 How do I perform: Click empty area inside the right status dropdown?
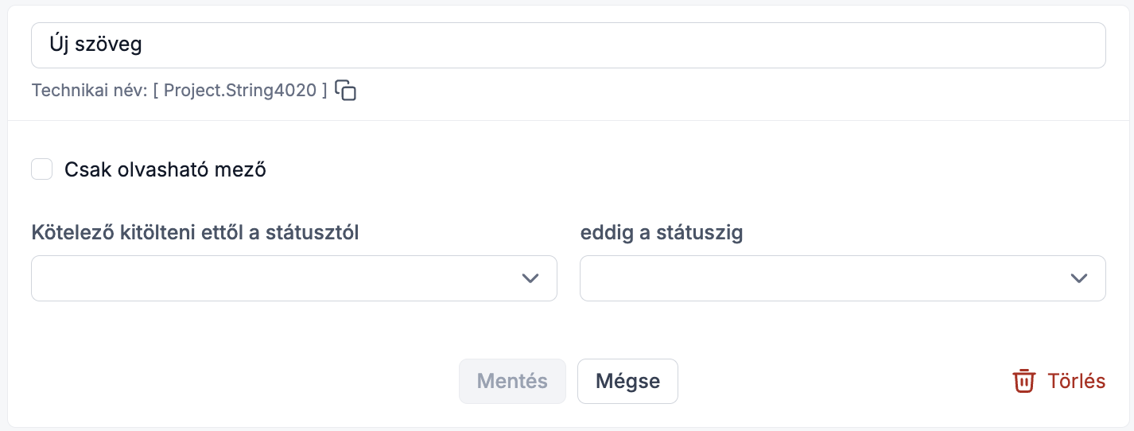coord(819,278)
